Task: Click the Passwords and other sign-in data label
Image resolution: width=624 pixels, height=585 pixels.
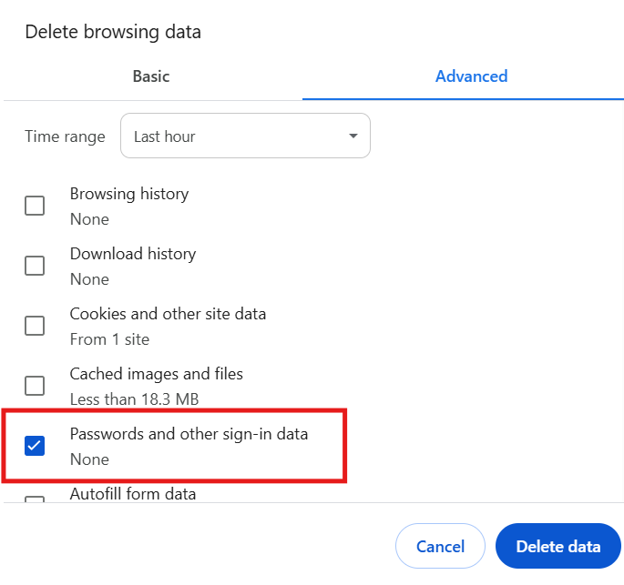Action: click(x=189, y=434)
